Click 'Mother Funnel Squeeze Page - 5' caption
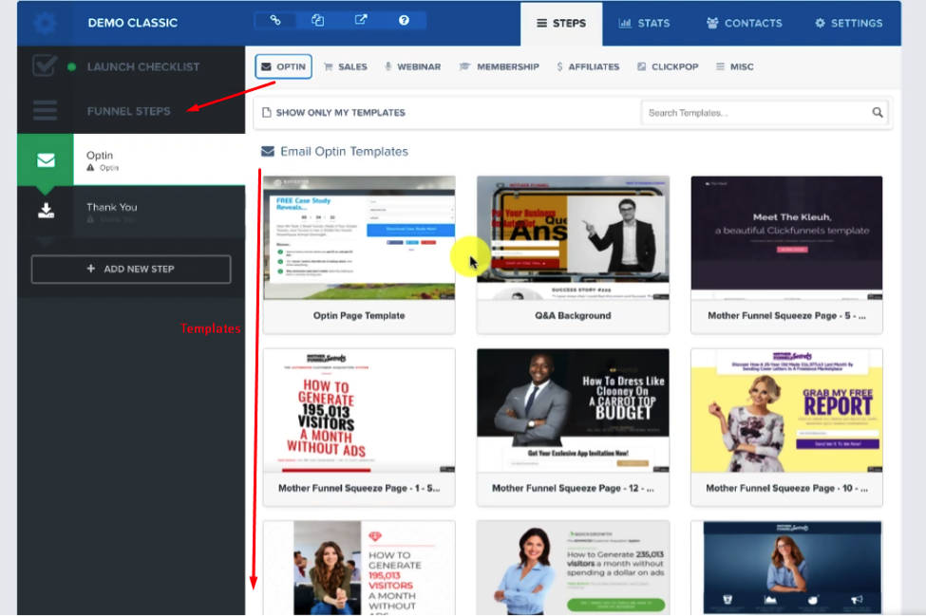926x616 pixels. click(x=786, y=316)
